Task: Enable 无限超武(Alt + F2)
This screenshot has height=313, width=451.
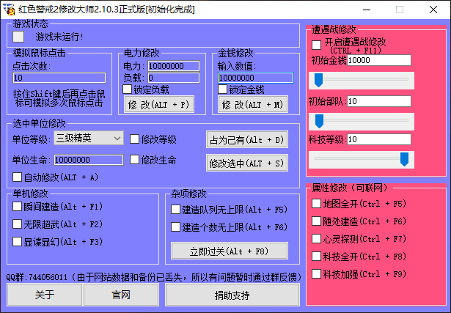Action: coord(18,224)
